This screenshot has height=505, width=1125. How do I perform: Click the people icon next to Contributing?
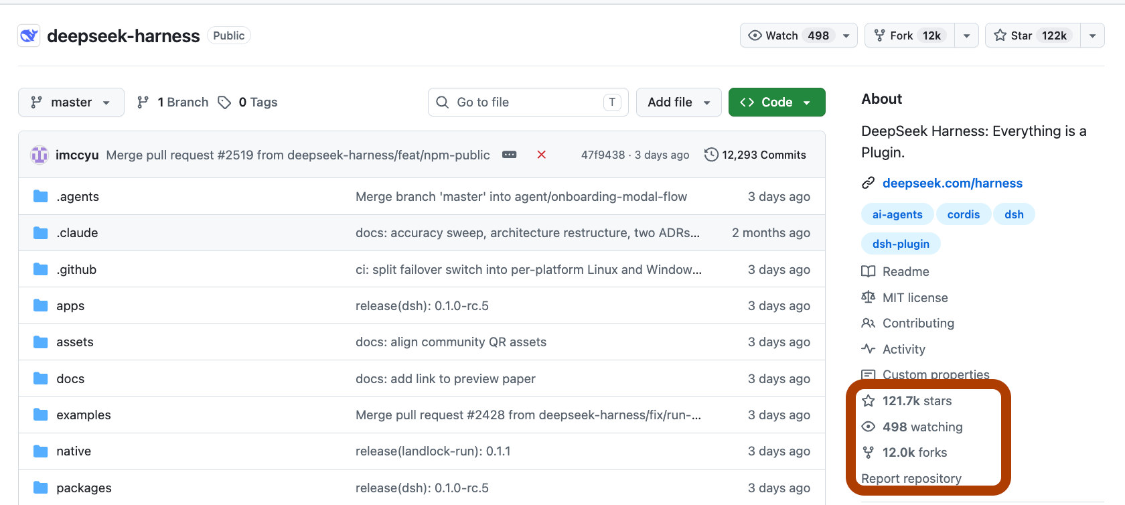point(869,323)
